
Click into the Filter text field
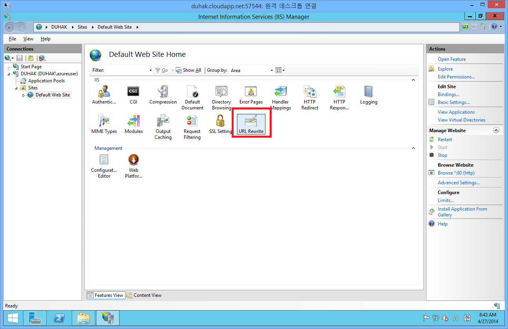127,70
